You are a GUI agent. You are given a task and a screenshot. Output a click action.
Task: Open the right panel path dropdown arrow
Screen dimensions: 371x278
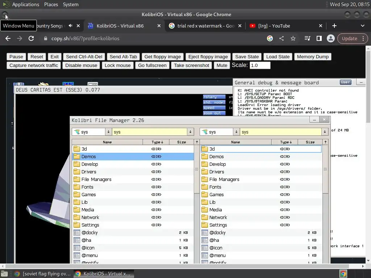click(x=325, y=132)
